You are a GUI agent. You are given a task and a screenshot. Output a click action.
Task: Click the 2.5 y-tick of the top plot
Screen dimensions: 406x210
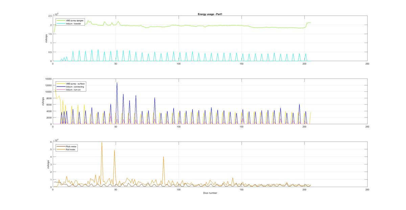click(49, 16)
